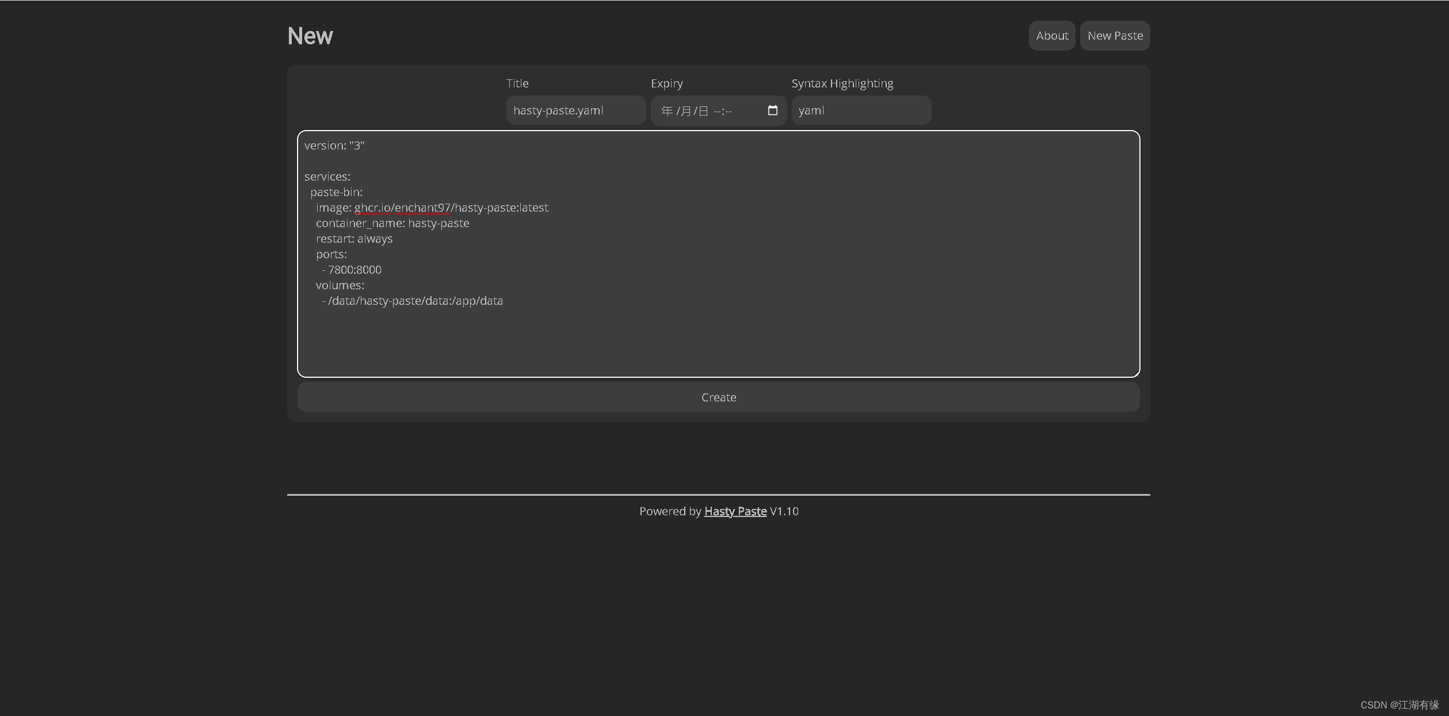Grab the textarea resize handle corner

point(1136,373)
